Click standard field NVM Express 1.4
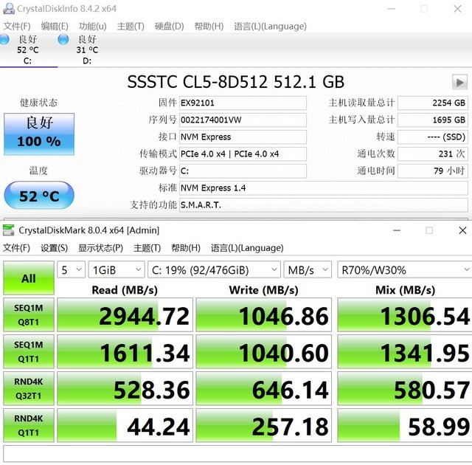This screenshot has width=472, height=465. [x=324, y=188]
